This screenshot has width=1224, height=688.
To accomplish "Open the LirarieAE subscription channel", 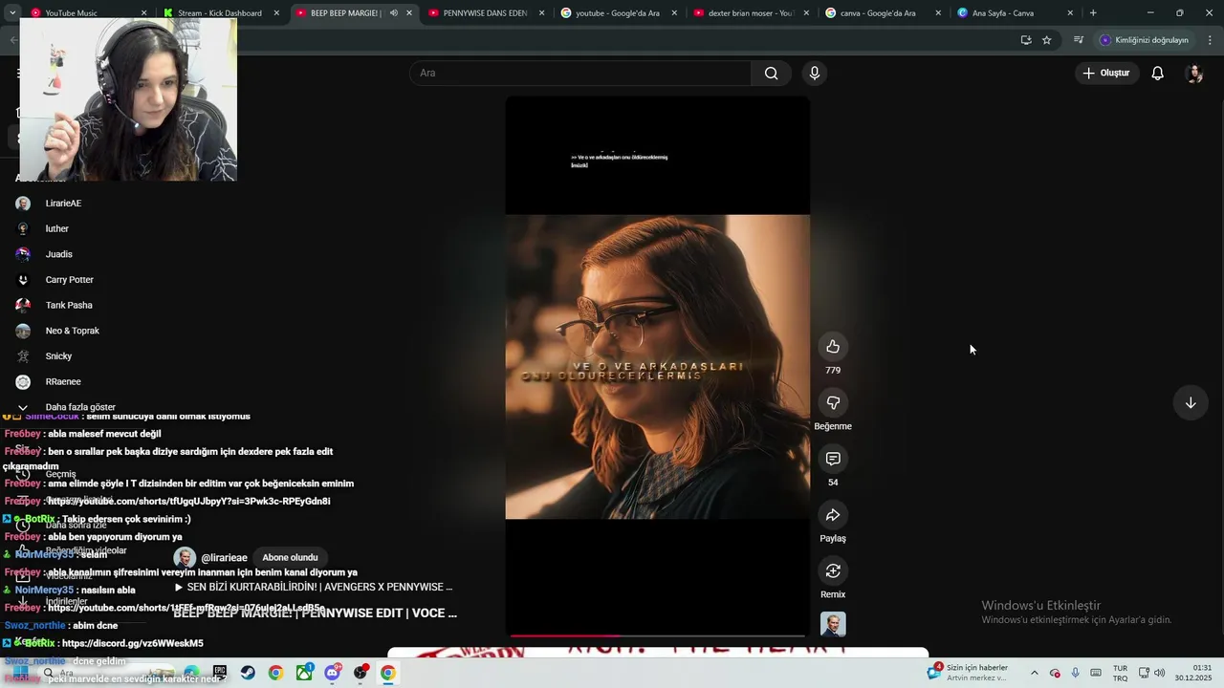I will point(63,204).
